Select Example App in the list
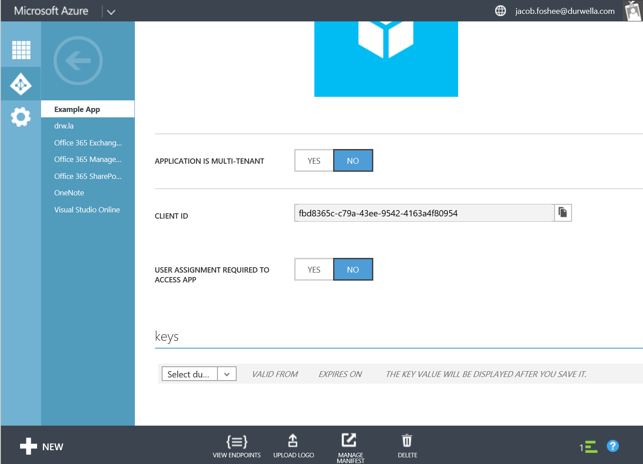643x464 pixels. (88, 109)
